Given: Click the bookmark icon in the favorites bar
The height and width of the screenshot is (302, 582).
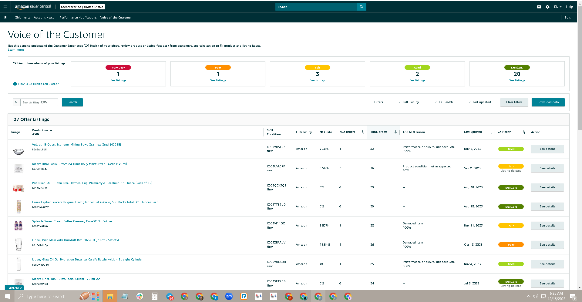Looking at the screenshot, I should (5, 18).
